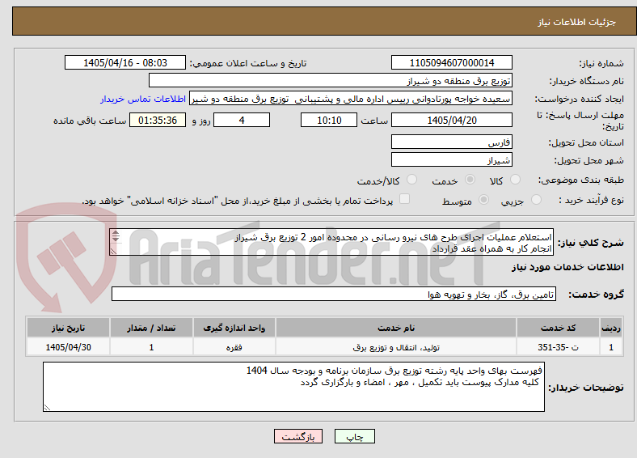Click the واحد اندازه گیری column header
637x458 pixels.
tap(234, 328)
